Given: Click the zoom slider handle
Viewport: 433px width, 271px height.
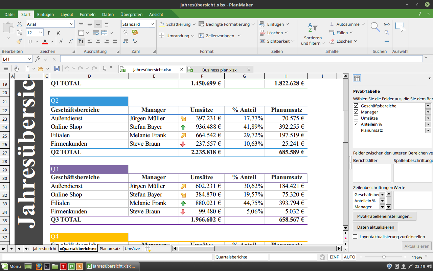Looking at the screenshot, I should tap(384, 257).
